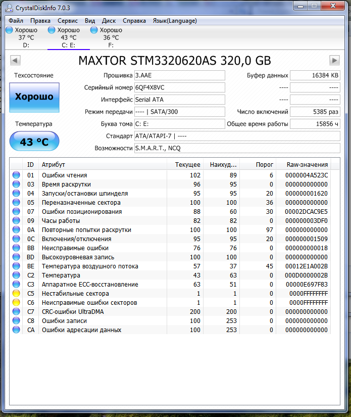Click status icon for Ошибки чтения
The image size is (351, 417).
click(16, 175)
